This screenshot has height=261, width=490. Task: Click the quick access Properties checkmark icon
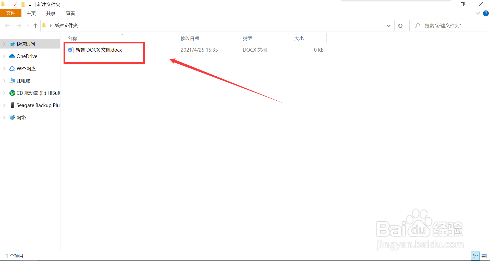coord(15,4)
